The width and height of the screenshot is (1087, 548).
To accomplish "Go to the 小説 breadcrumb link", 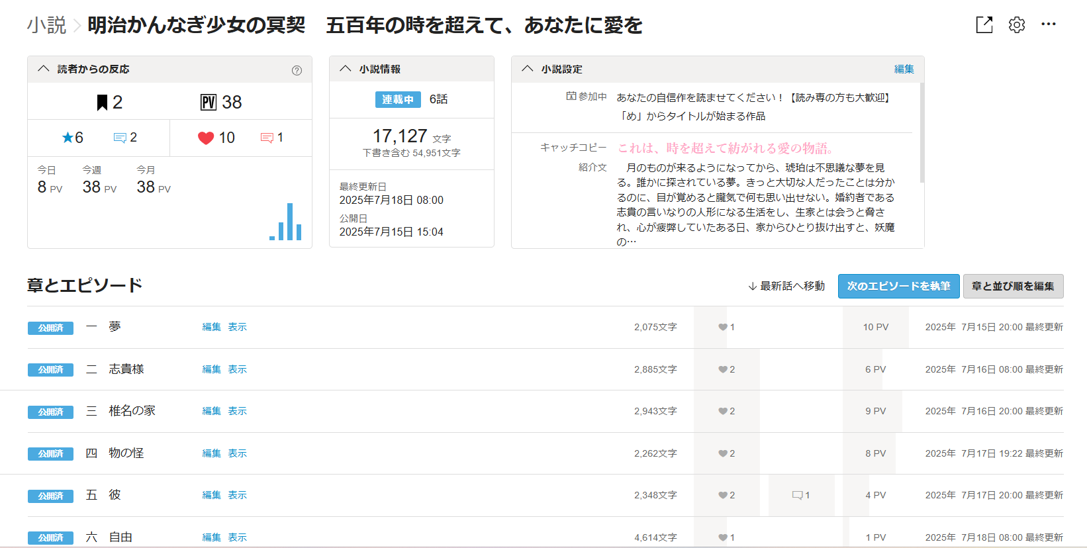I will (x=46, y=25).
